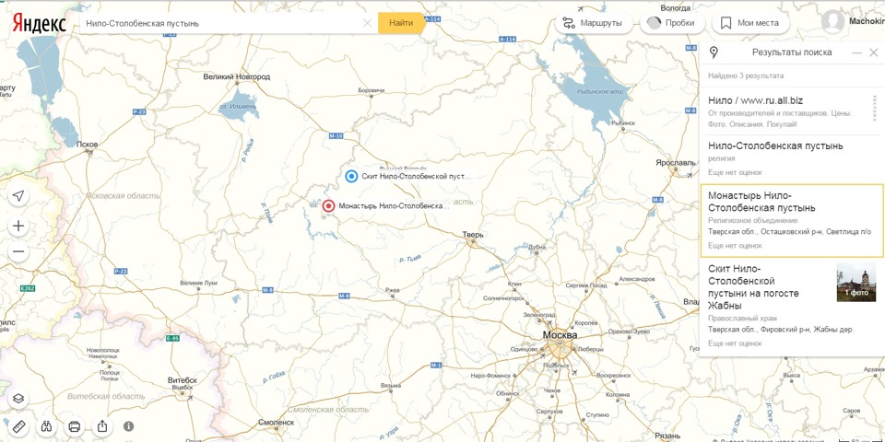885x442 pixels.
Task: Click the Рыбинское вдхр. label
Action: click(599, 91)
